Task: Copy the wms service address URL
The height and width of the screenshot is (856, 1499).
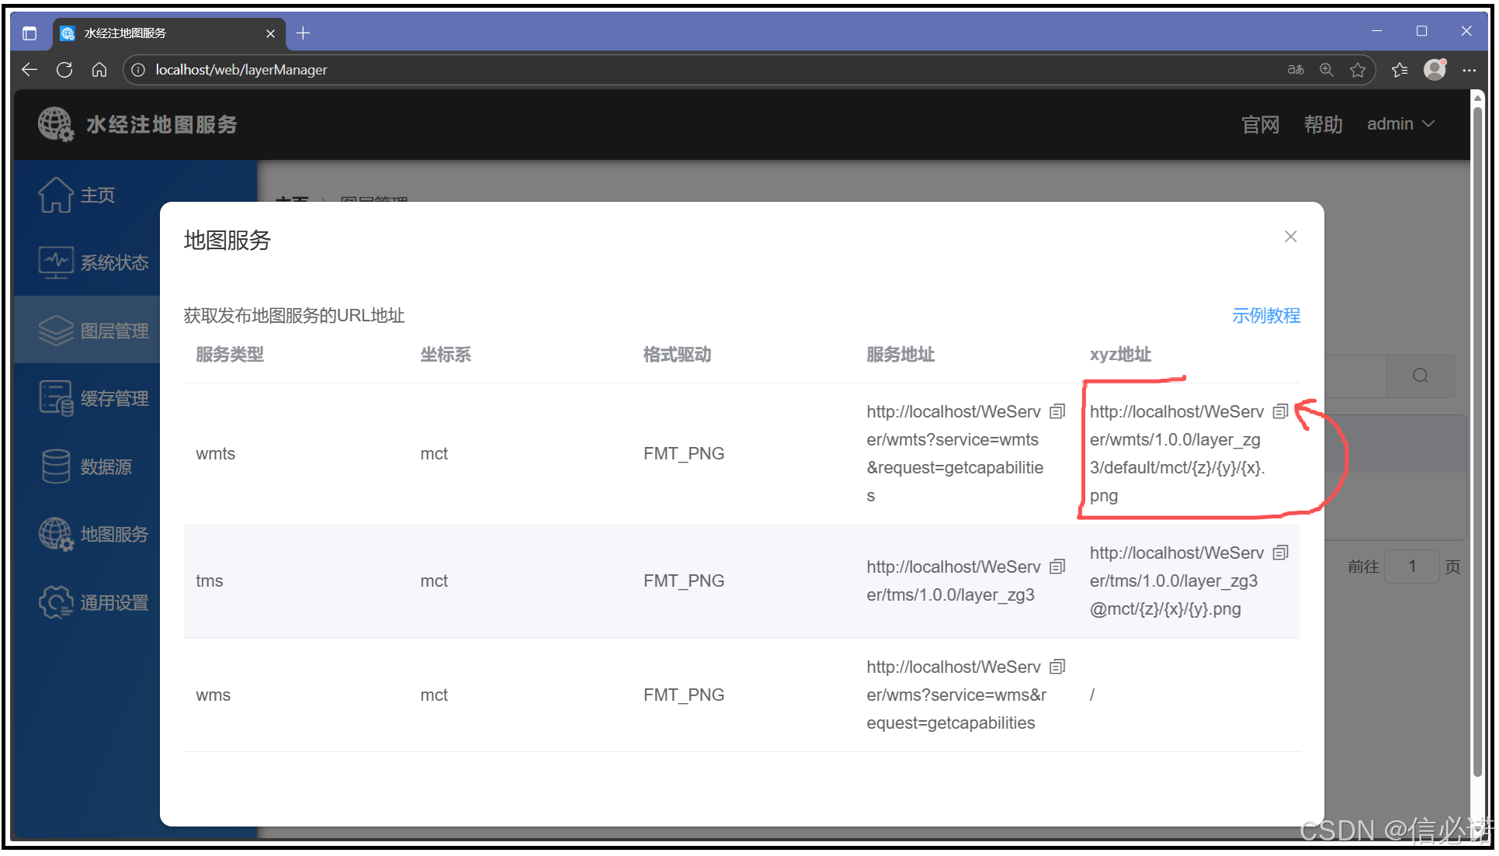Action: pos(1057,667)
